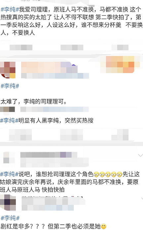
Task: Open avatar of the 剧红是非多 post author
Action: pos(8,202)
